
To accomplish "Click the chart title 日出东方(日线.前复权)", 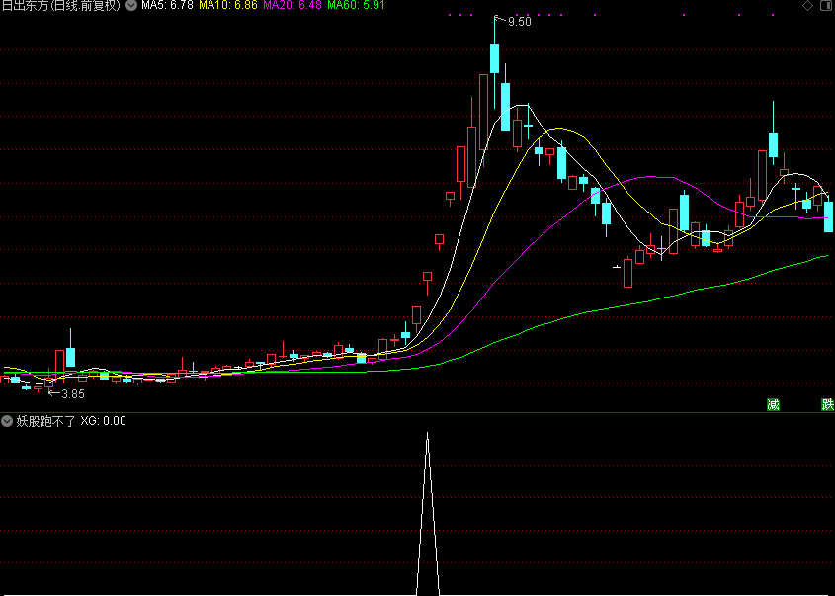I will click(x=62, y=6).
